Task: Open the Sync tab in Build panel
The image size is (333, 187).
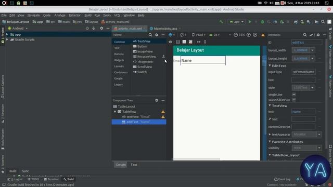Action: [25, 171]
